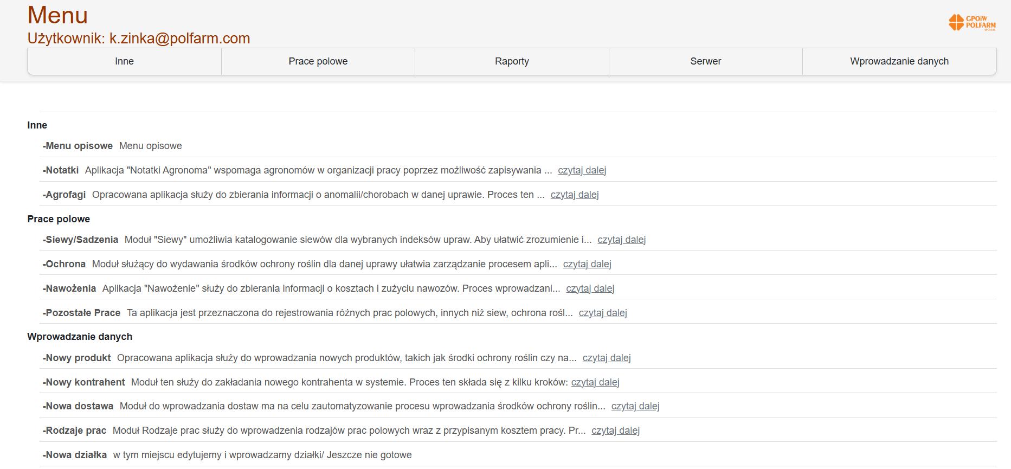Open the Notatki application link
The image size is (1011, 469).
coord(62,170)
